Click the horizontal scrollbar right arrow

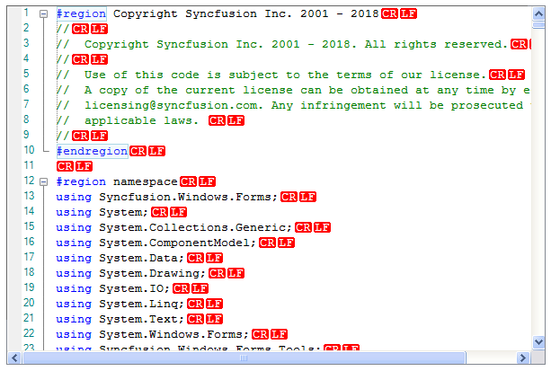[522, 358]
